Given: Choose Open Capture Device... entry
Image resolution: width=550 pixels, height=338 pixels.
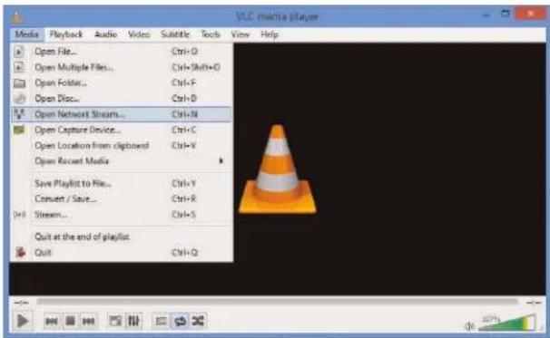Looking at the screenshot, I should click(x=122, y=130).
